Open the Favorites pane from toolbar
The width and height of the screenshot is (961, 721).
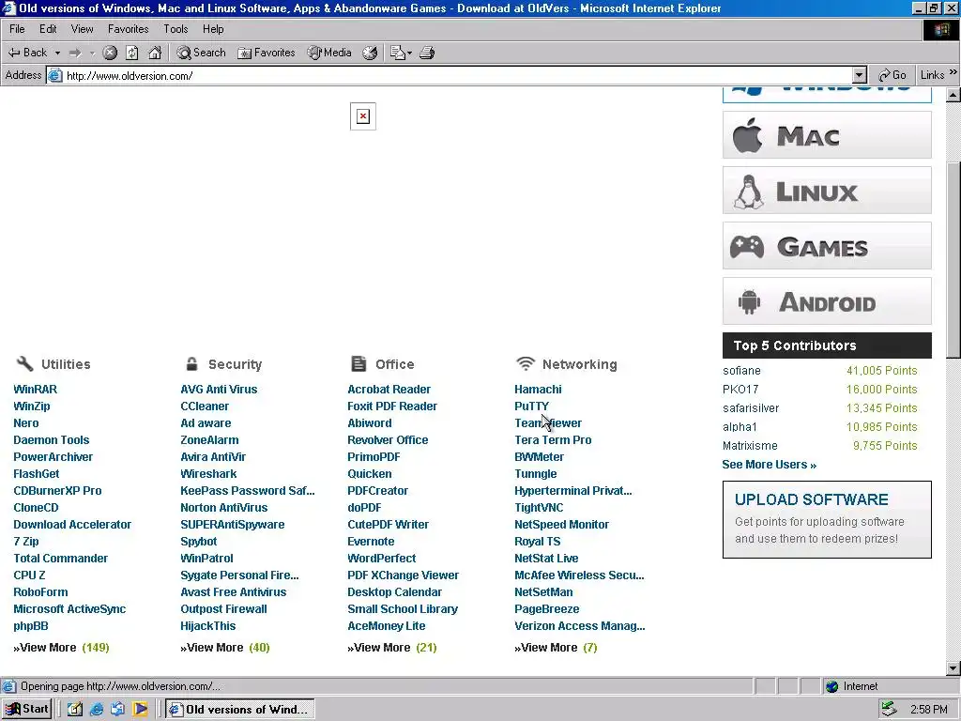(266, 53)
